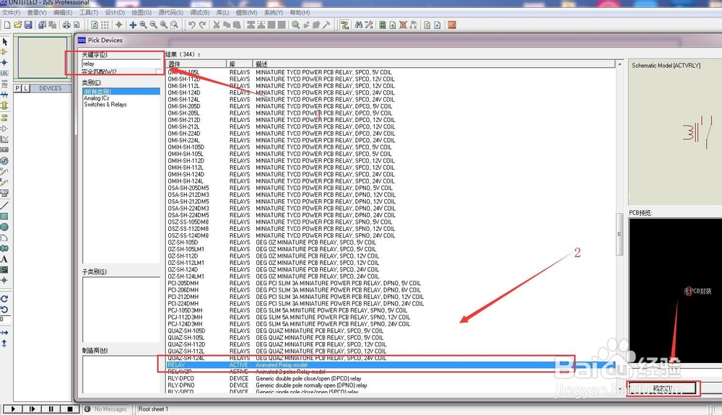Start simulation with play button

12,409
